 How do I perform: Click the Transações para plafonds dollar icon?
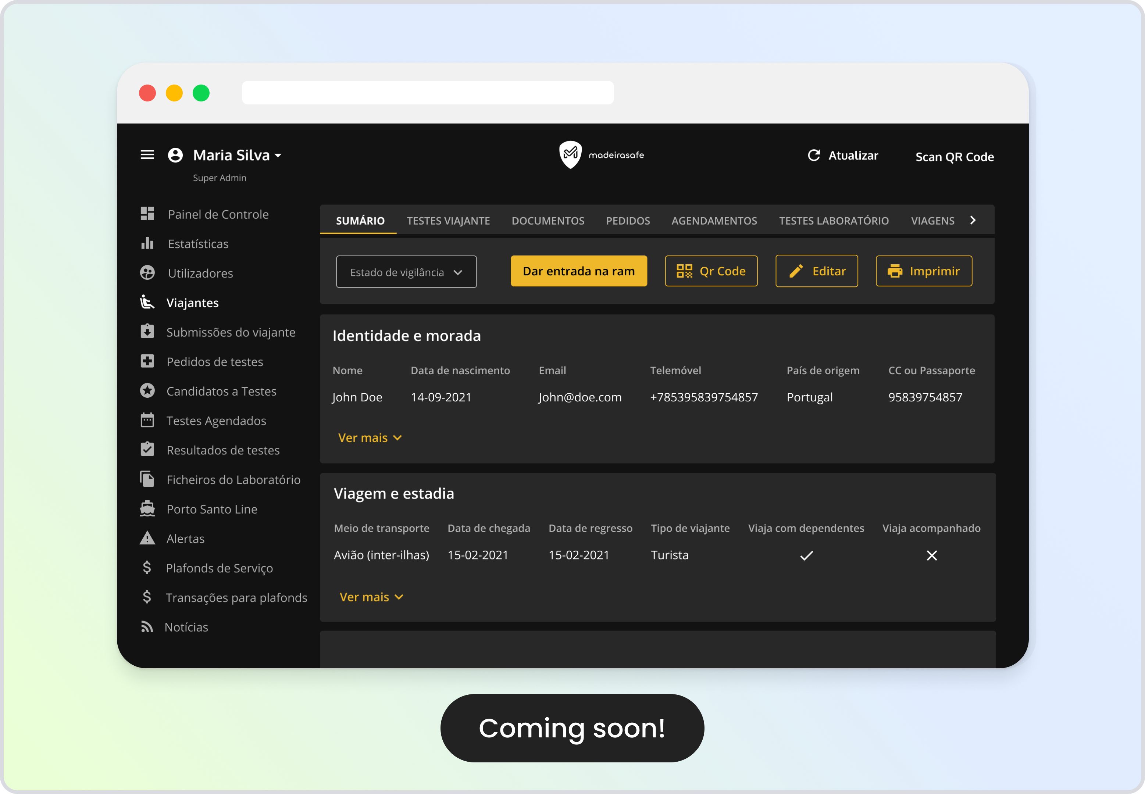pos(147,597)
